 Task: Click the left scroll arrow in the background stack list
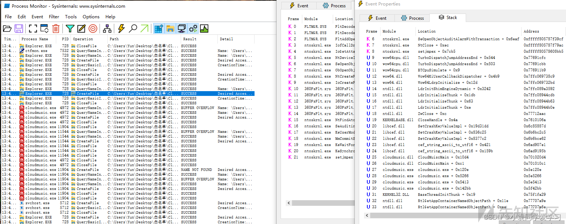(289, 203)
